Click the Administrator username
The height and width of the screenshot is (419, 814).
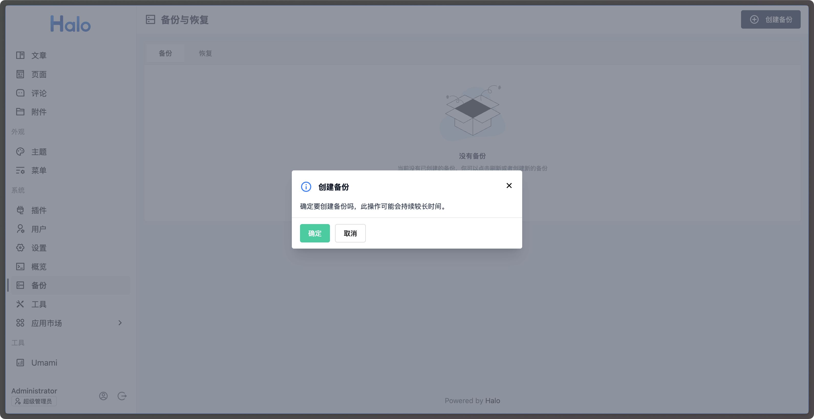tap(34, 391)
